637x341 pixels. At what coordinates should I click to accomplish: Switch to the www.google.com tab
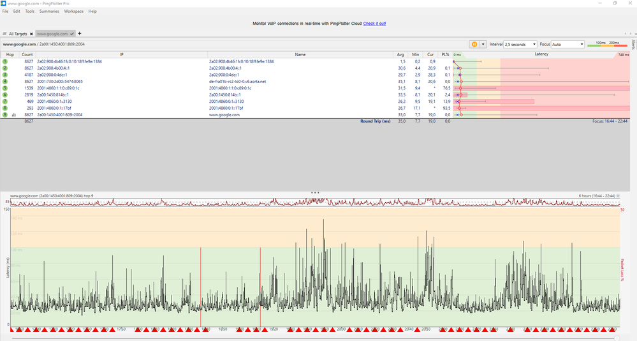click(x=52, y=34)
